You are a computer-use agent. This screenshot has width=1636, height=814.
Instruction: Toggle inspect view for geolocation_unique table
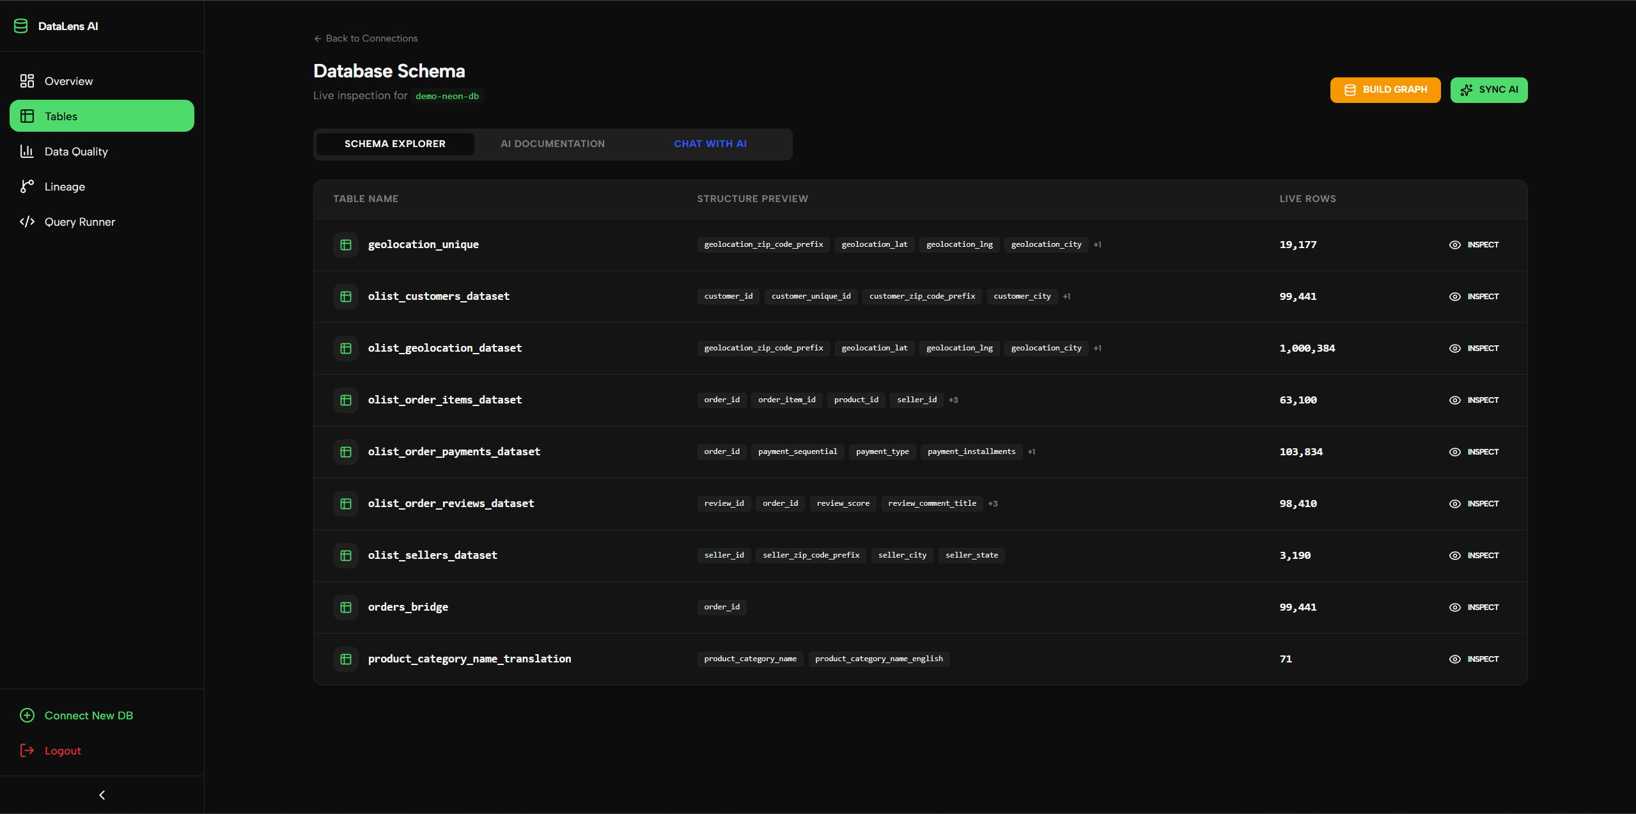(1474, 244)
